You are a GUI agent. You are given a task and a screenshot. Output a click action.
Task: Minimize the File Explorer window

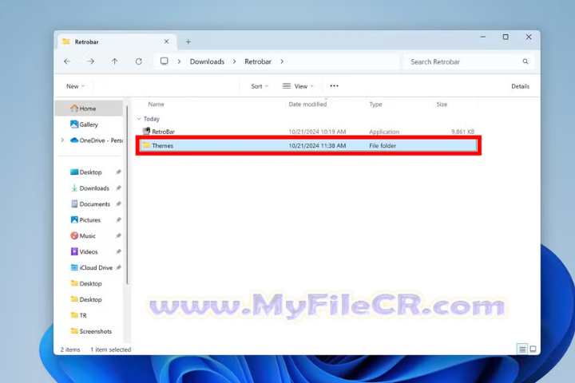tap(483, 37)
